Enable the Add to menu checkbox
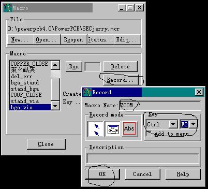The width and height of the screenshot is (208, 189). (x=149, y=134)
